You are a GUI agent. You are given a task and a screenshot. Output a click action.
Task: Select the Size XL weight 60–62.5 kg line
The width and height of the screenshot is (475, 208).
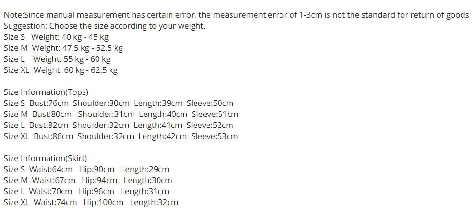pos(61,70)
